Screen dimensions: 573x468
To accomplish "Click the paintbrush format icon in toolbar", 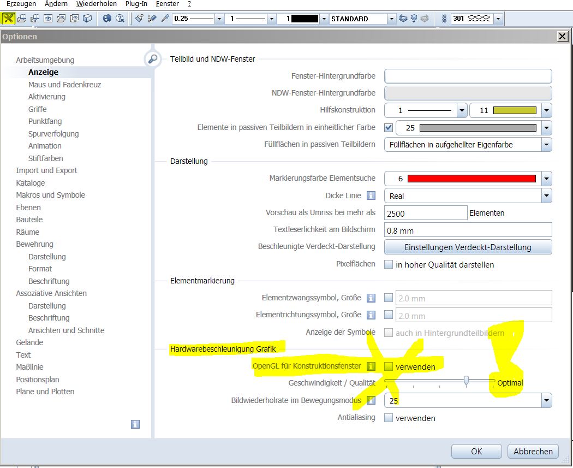I will 139,18.
